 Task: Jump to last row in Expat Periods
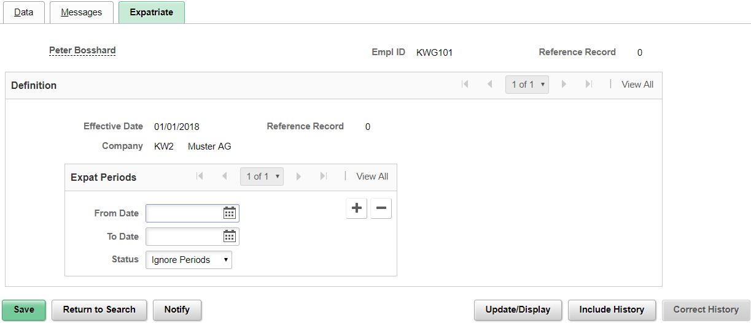323,177
